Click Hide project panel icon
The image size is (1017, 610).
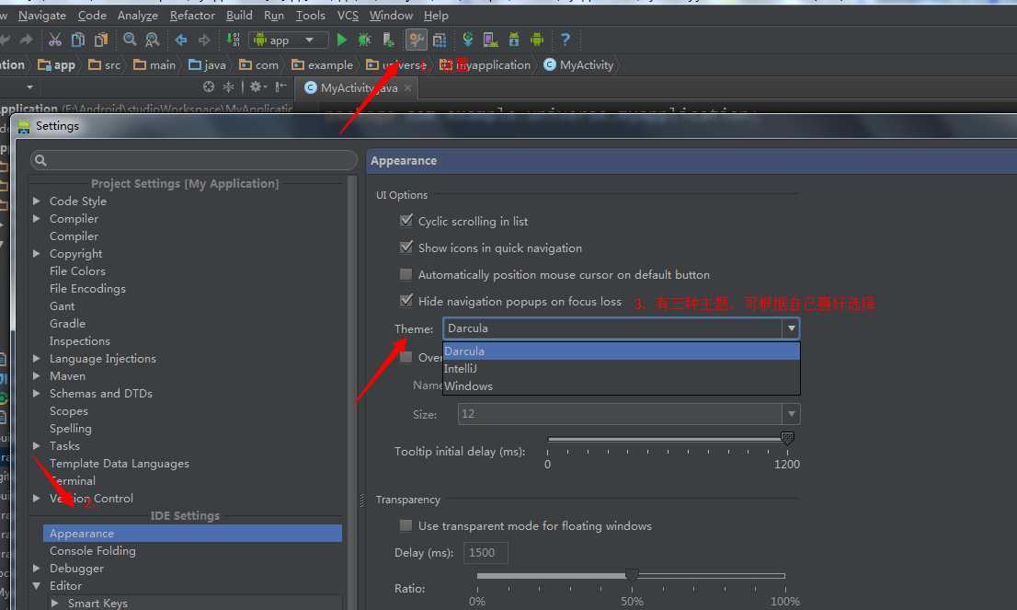[280, 87]
